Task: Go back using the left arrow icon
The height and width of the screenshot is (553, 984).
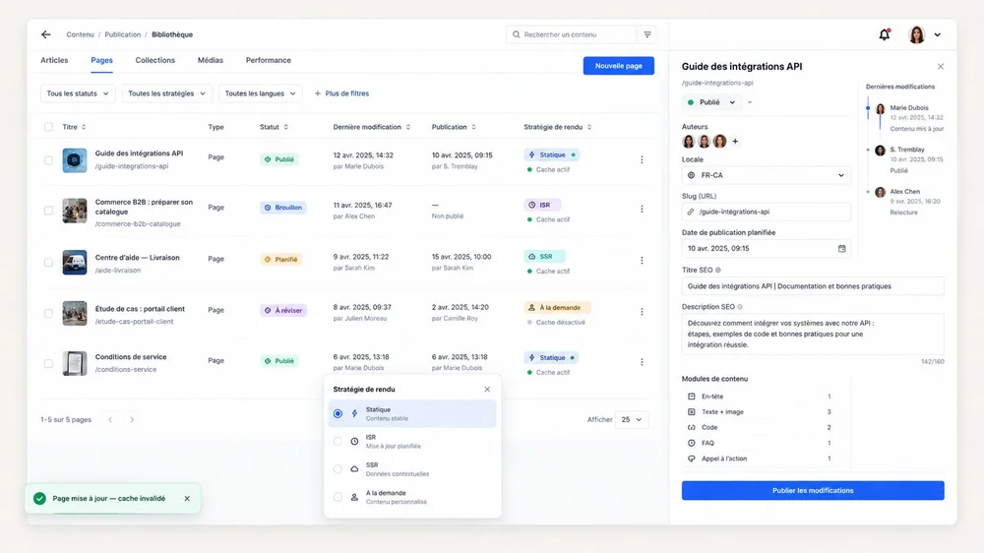Action: 46,34
